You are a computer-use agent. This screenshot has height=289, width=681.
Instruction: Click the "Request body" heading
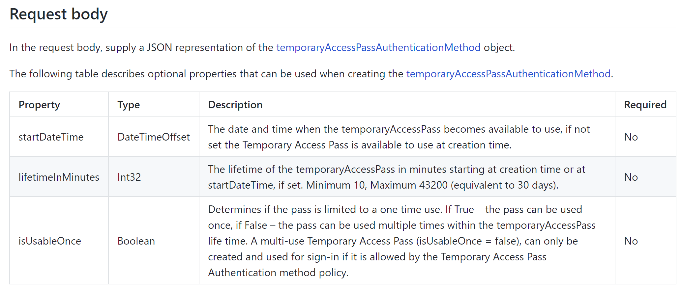pyautogui.click(x=59, y=14)
